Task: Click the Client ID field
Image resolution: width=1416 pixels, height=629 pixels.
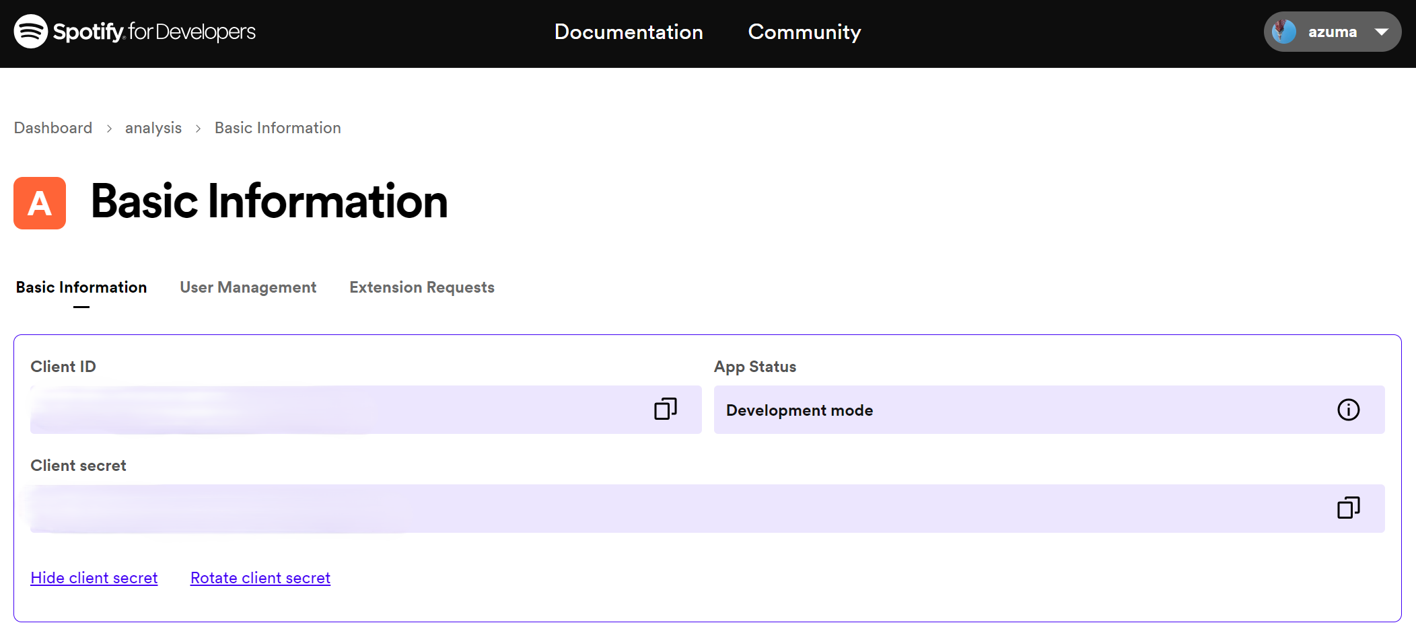Action: click(337, 410)
